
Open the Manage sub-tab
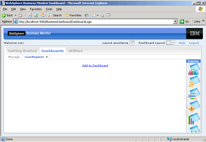pos(14,57)
